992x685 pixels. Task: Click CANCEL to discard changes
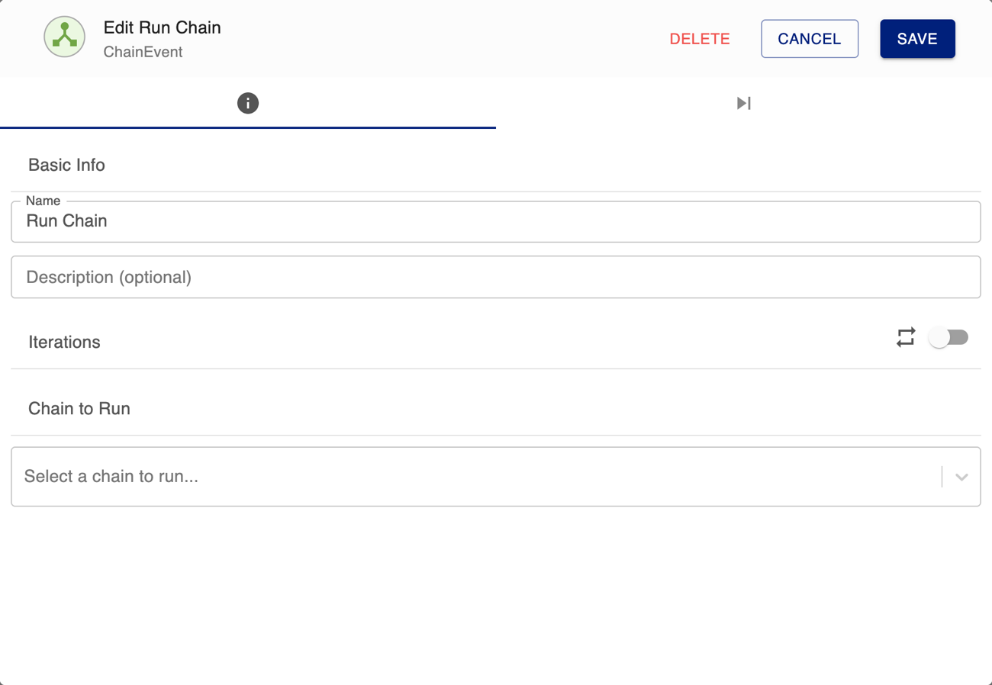tap(809, 38)
